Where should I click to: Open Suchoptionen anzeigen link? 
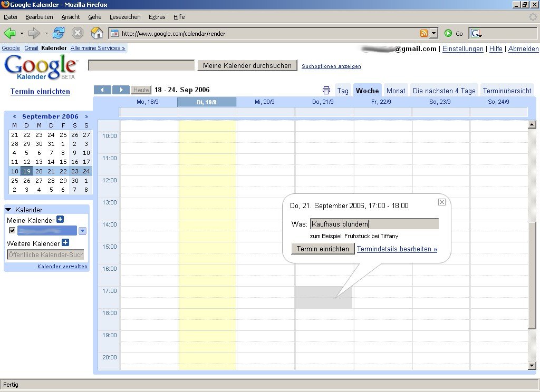tap(331, 66)
